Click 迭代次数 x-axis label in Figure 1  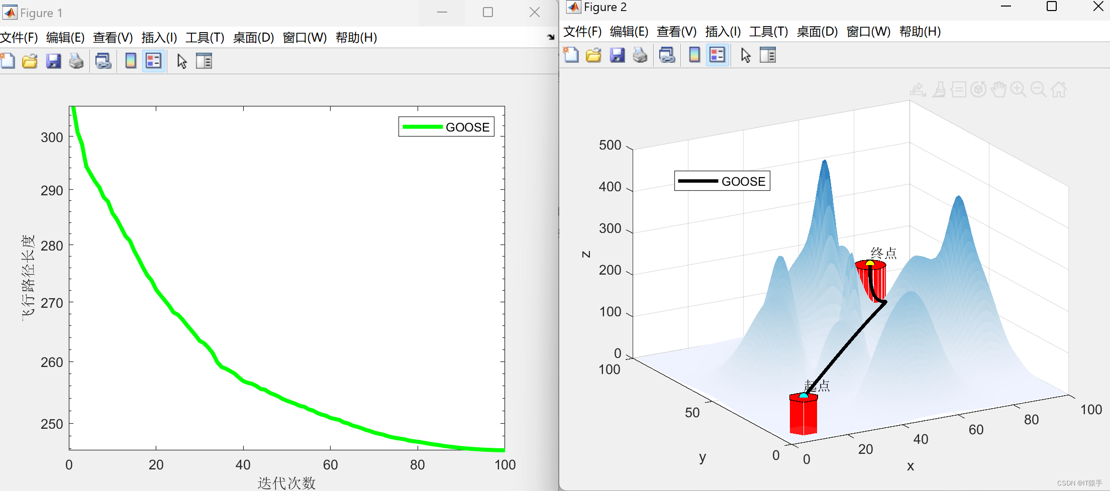(x=286, y=482)
